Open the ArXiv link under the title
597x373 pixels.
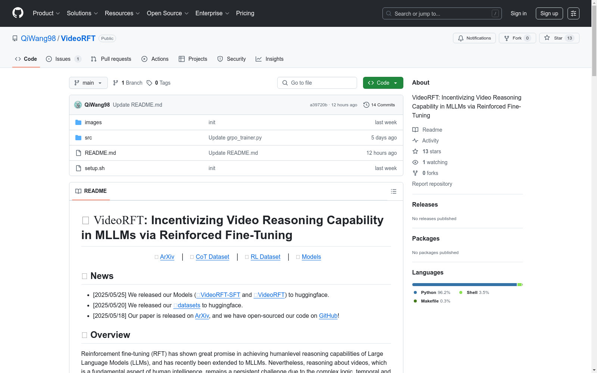167,257
